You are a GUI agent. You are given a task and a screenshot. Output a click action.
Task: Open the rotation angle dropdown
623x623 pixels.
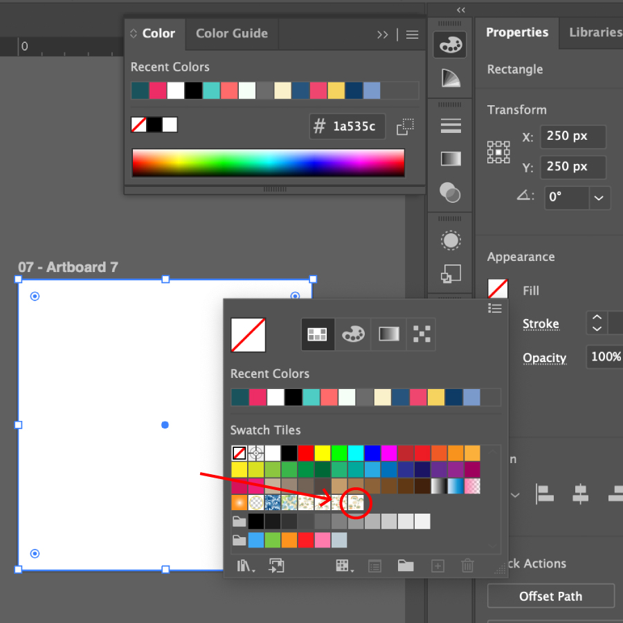point(599,197)
